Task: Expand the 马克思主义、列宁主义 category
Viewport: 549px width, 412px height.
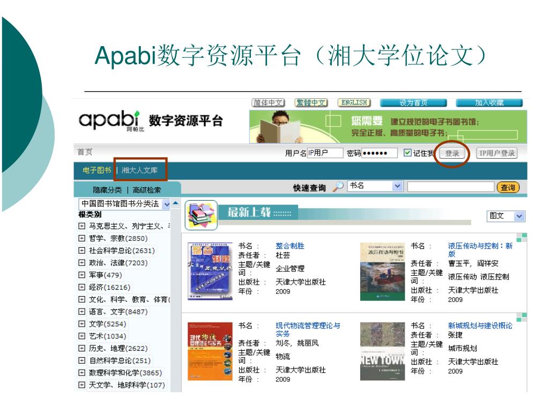Action: point(81,226)
